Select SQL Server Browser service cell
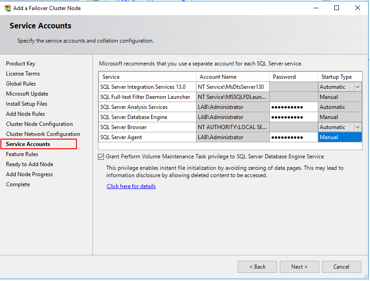 [147, 127]
